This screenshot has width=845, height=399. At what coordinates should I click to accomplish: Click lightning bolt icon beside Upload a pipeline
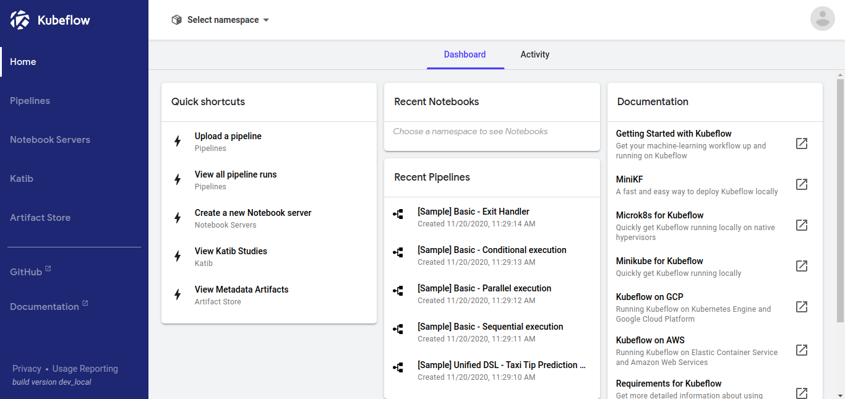pyautogui.click(x=178, y=141)
